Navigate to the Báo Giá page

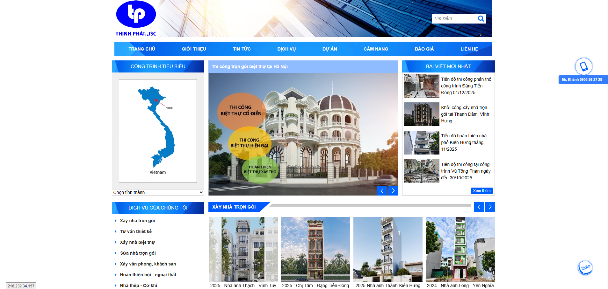[424, 49]
